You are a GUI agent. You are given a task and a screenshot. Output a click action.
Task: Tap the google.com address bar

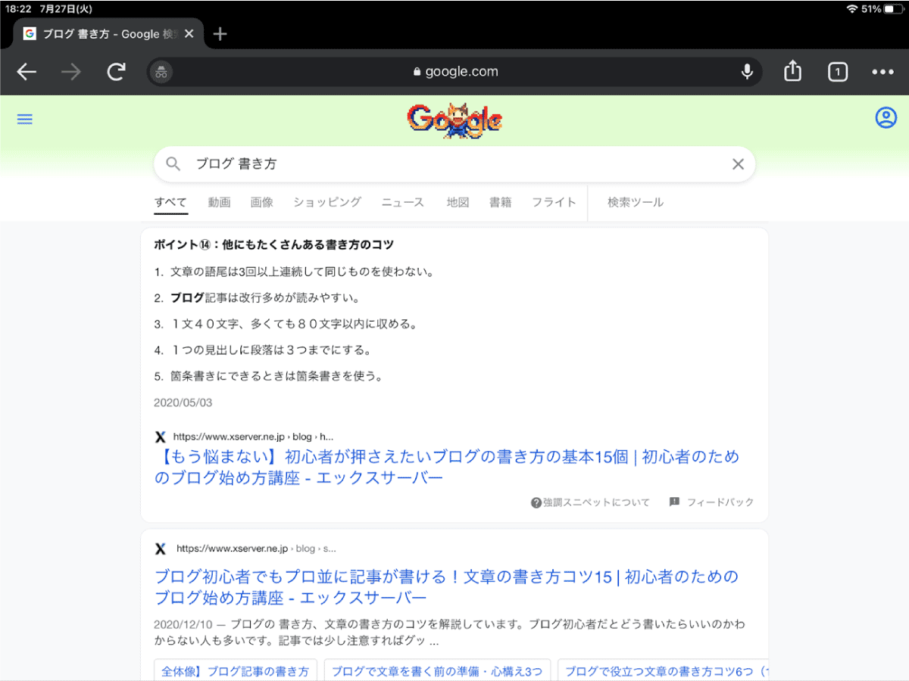pos(454,72)
